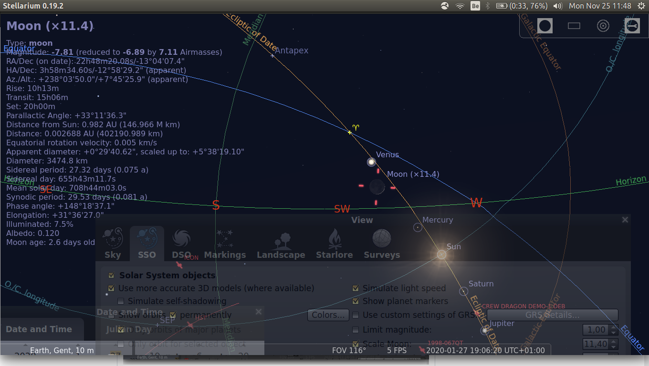Click the 5 FPS readout
Screen dimensions: 649x366
coord(397,350)
